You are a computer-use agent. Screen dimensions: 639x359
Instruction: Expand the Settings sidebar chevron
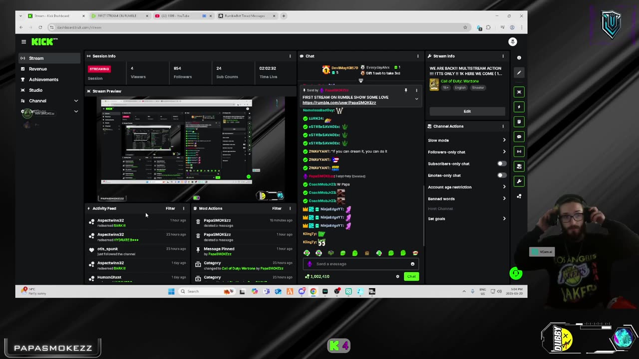[x=76, y=112]
